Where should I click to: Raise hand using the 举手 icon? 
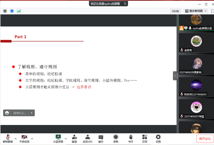131,138
